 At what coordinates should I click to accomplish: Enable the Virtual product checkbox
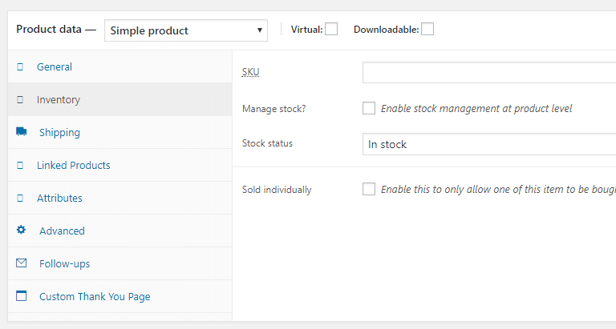click(x=331, y=30)
